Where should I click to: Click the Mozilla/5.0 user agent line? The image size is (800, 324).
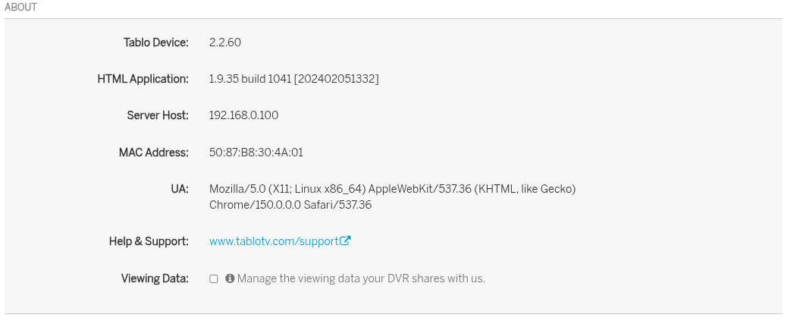click(x=392, y=189)
